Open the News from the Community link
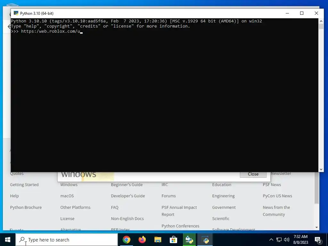The height and width of the screenshot is (246, 328). [276, 211]
